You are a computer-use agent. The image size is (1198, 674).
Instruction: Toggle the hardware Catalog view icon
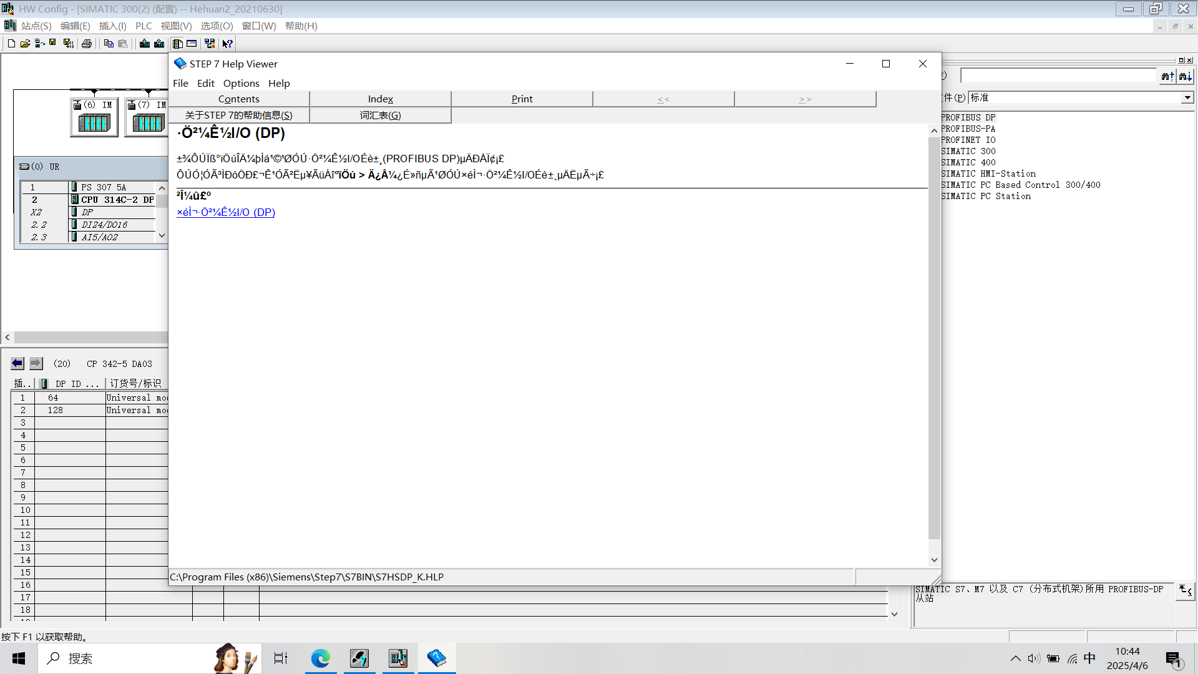[178, 44]
